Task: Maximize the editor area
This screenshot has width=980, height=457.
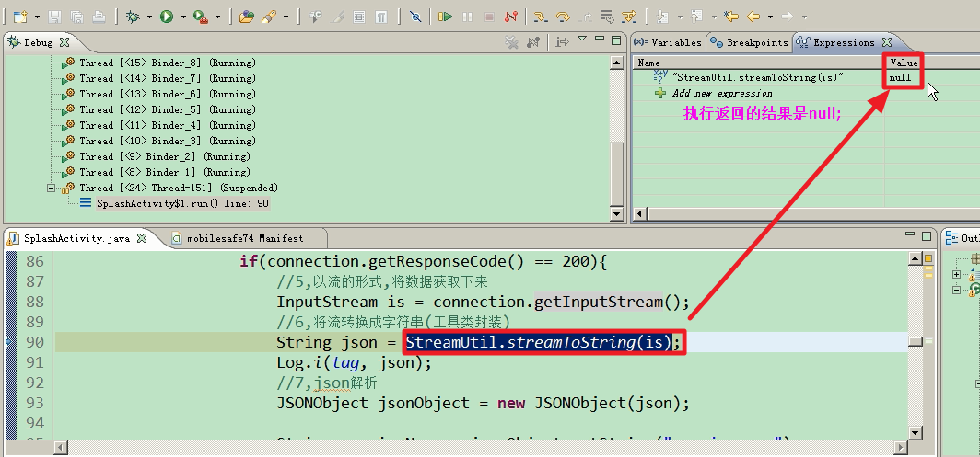Action: (928, 235)
